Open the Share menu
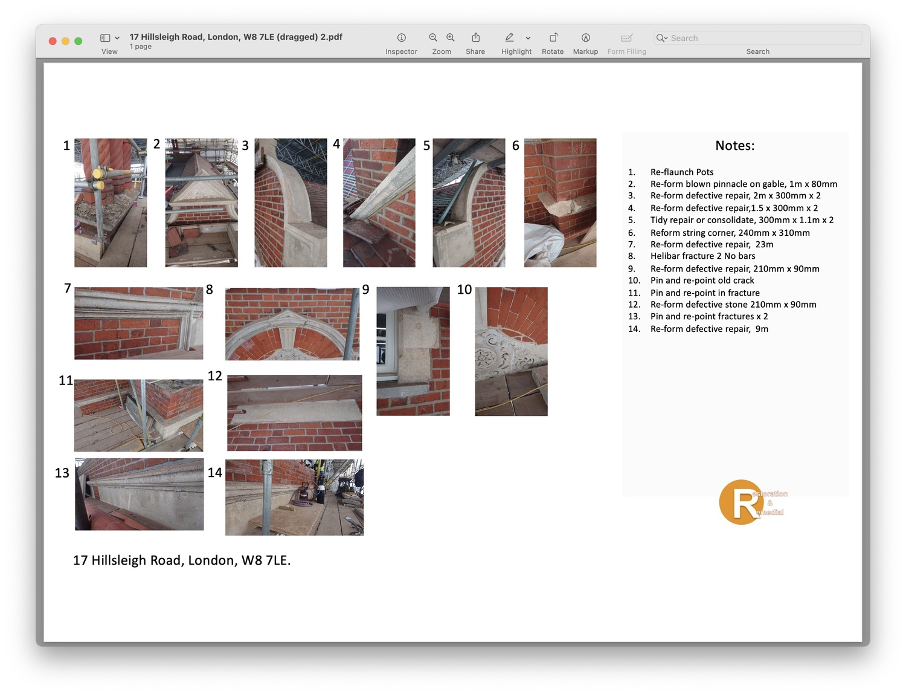Screen dimensions: 906x694 [x=475, y=37]
